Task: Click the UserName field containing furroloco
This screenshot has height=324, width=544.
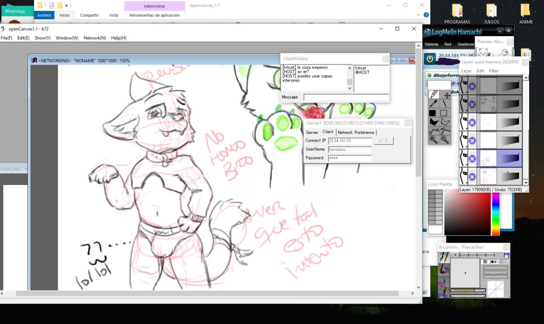Action: click(350, 149)
